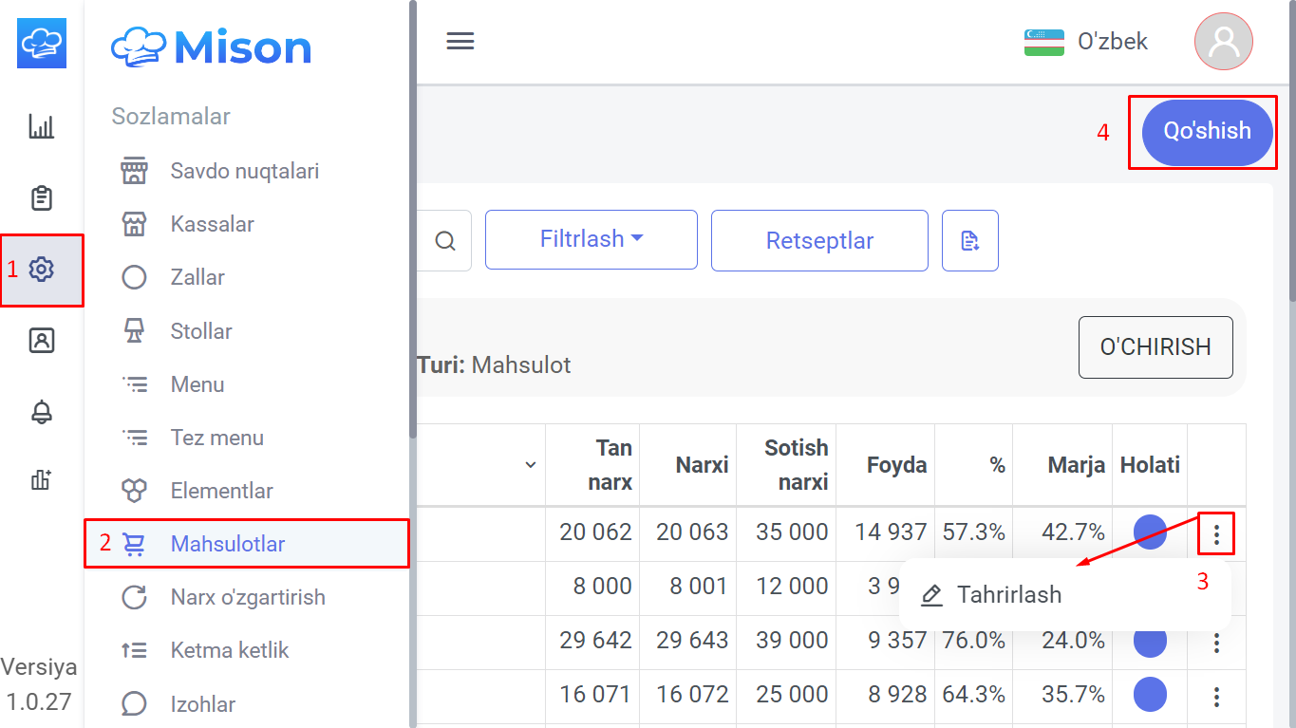Viewport: 1296px width, 728px height.
Task: Click the blue chef hat logo icon
Action: pos(42,43)
